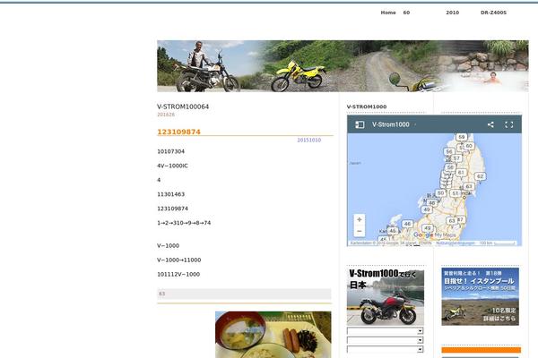Image resolution: width=538 pixels, height=358 pixels.
Task: Click the Google My Maps logo
Action: pyautogui.click(x=434, y=235)
